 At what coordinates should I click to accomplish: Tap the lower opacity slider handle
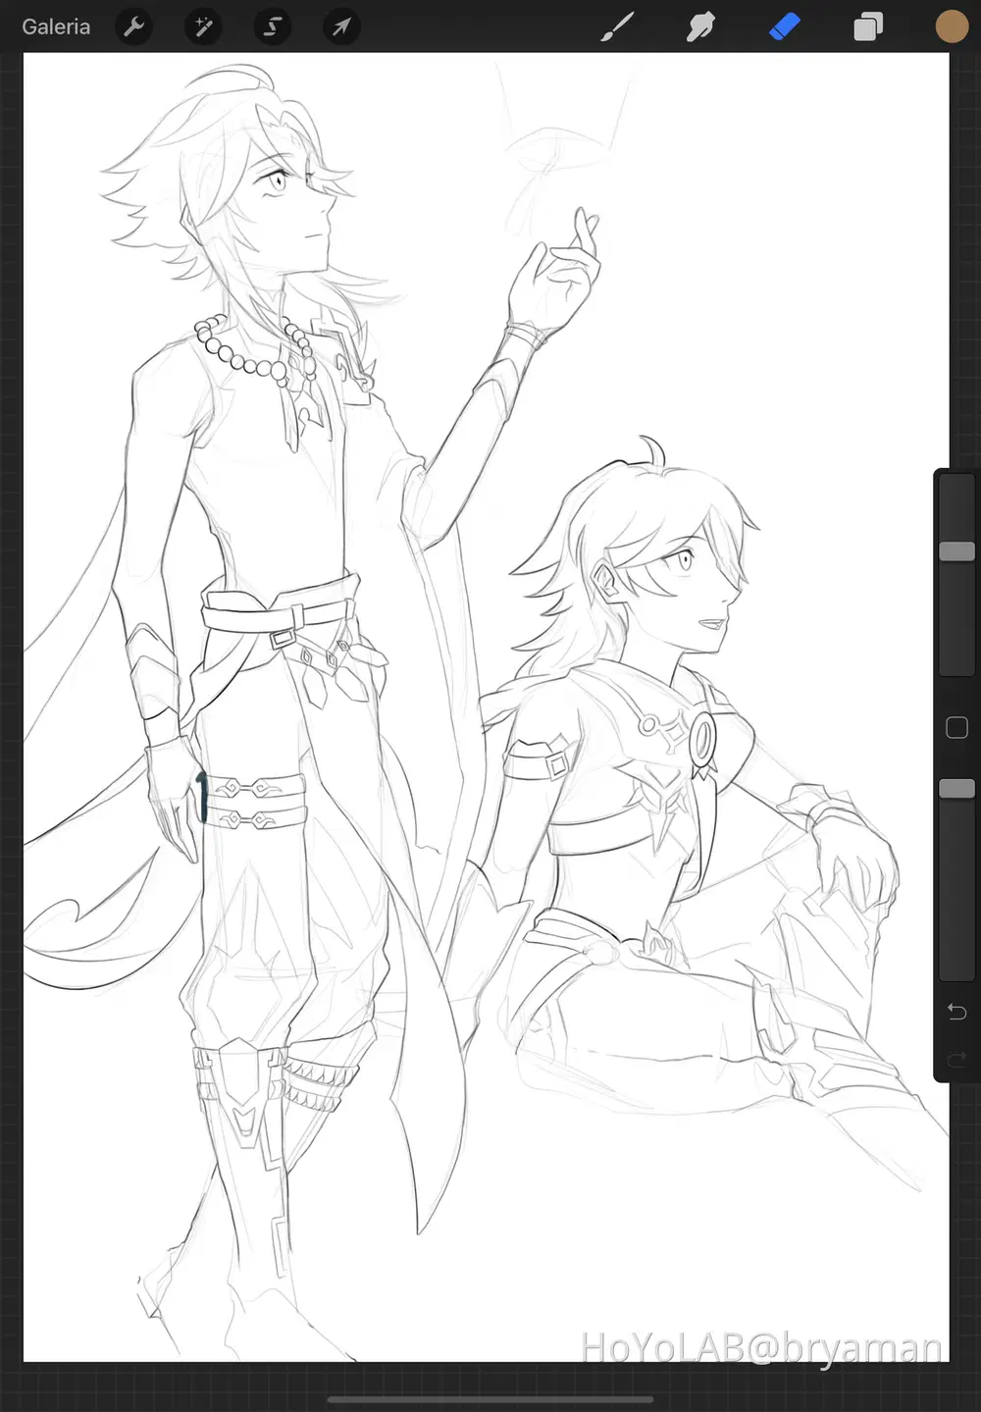tap(956, 789)
